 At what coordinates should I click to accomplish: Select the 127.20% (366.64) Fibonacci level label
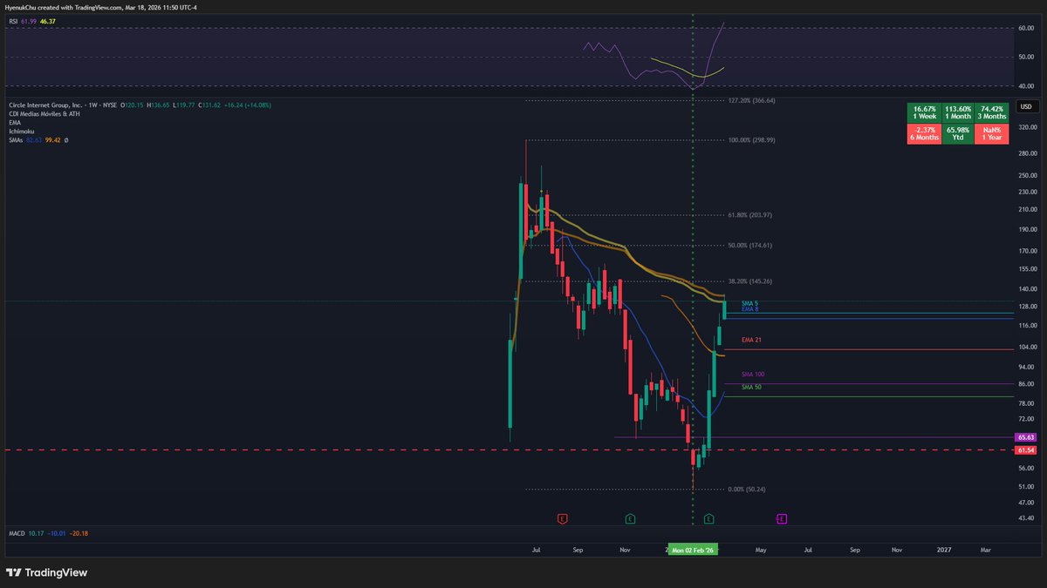(x=751, y=100)
